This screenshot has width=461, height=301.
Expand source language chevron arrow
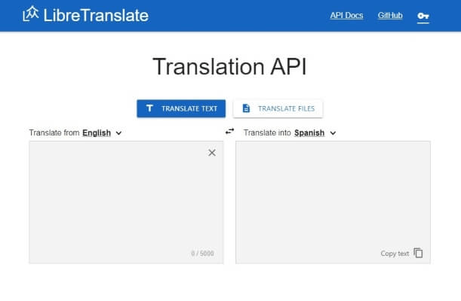[118, 133]
